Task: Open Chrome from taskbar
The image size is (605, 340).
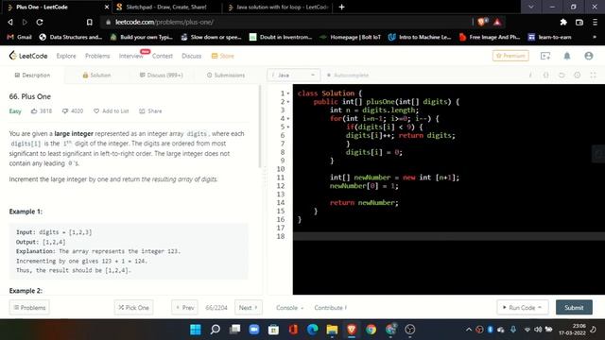Action: 371,330
